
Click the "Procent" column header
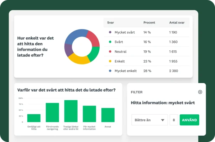tap(149, 23)
